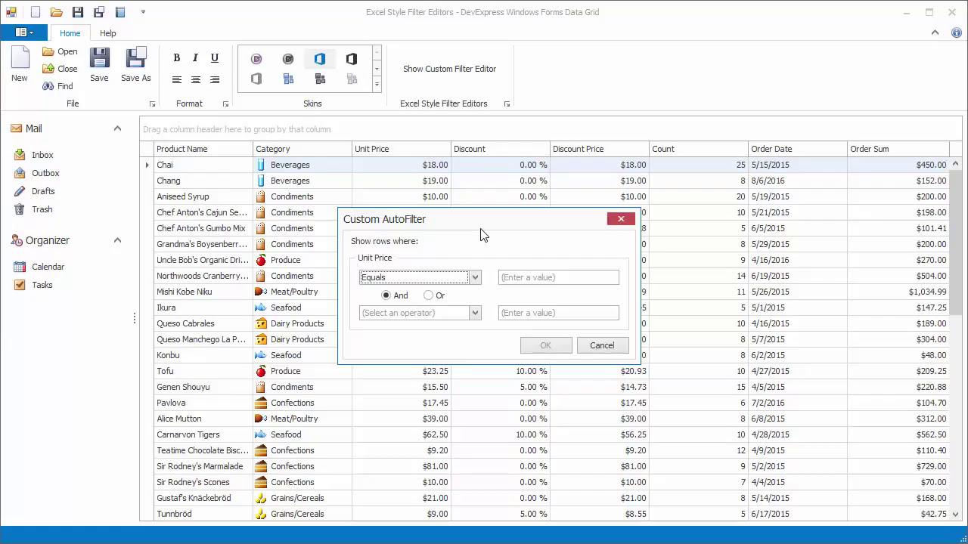Switch to the Home ribbon tab
Viewport: 968px width, 544px height.
pyautogui.click(x=70, y=33)
